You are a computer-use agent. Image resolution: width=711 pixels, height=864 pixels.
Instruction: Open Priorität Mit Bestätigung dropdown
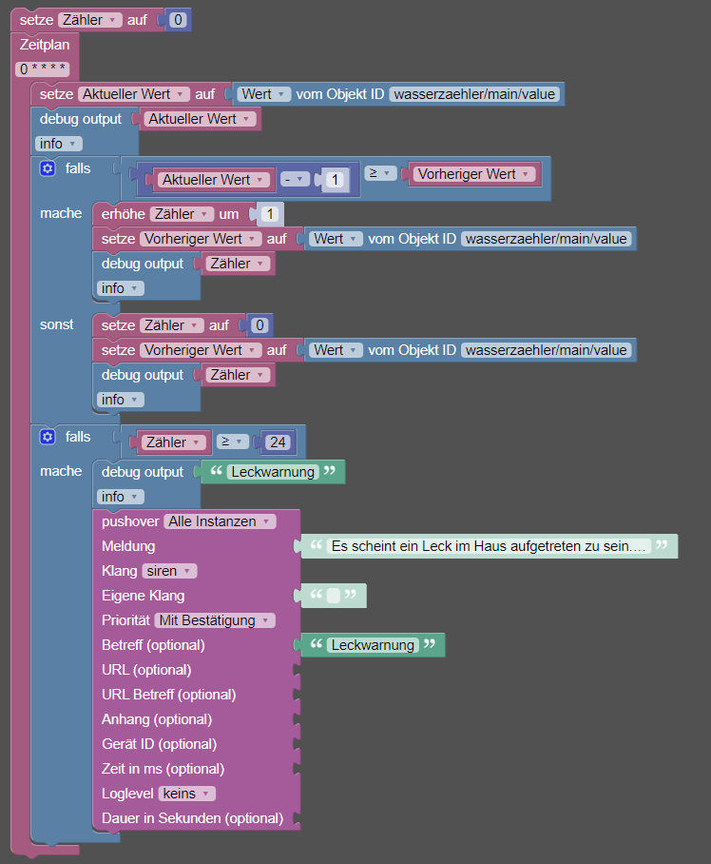point(215,620)
